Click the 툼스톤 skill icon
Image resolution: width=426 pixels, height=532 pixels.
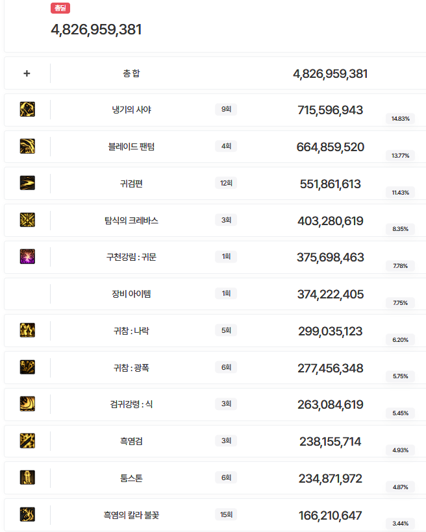pos(27,478)
